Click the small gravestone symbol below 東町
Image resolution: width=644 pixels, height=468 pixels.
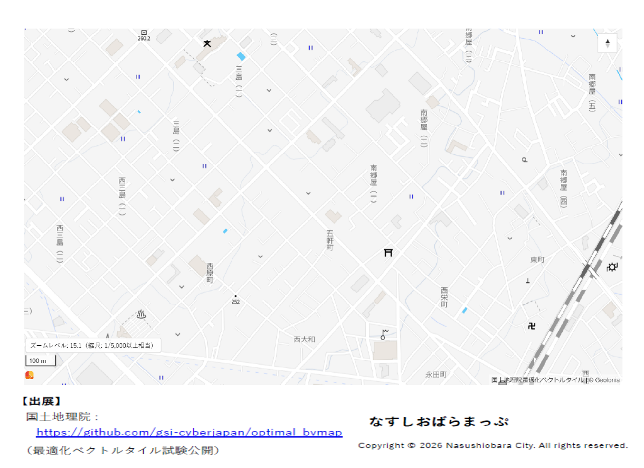528,281
